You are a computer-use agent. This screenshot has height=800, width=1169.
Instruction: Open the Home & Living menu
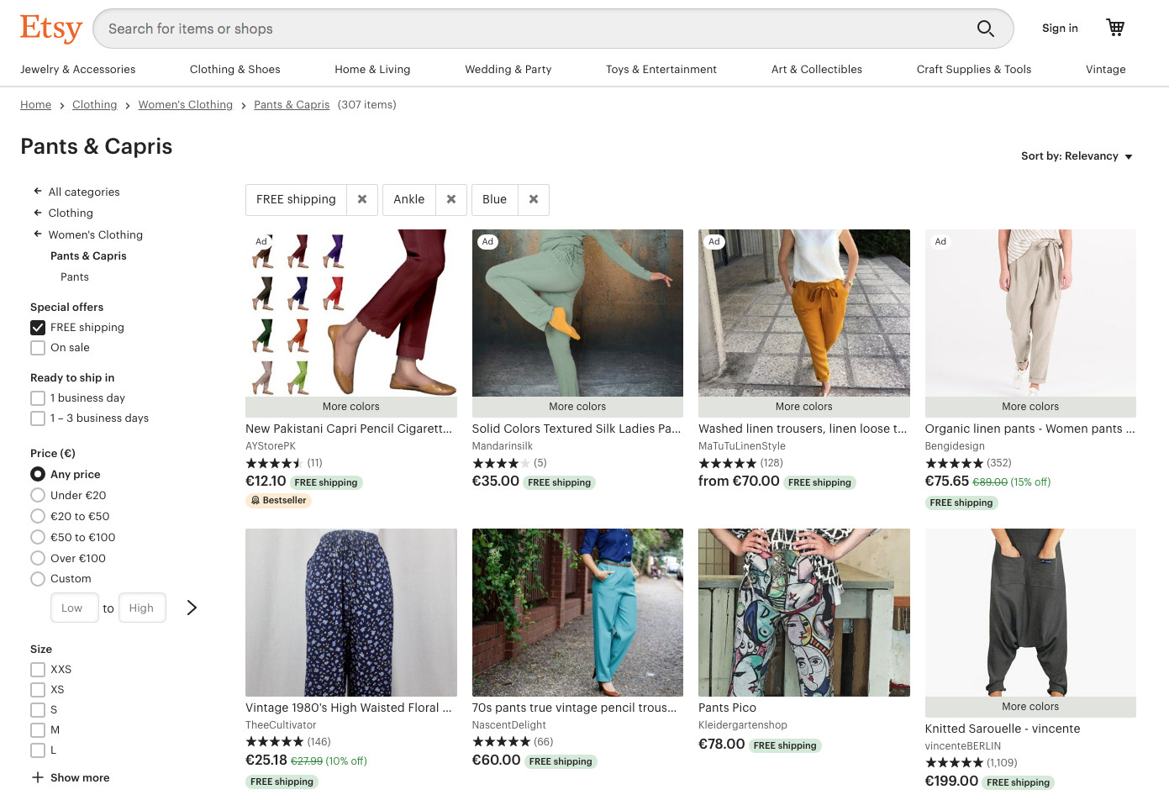click(372, 70)
